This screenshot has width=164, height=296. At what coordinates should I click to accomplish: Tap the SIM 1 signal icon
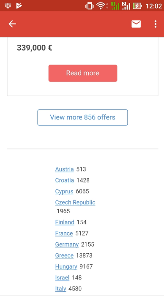tap(115, 6)
